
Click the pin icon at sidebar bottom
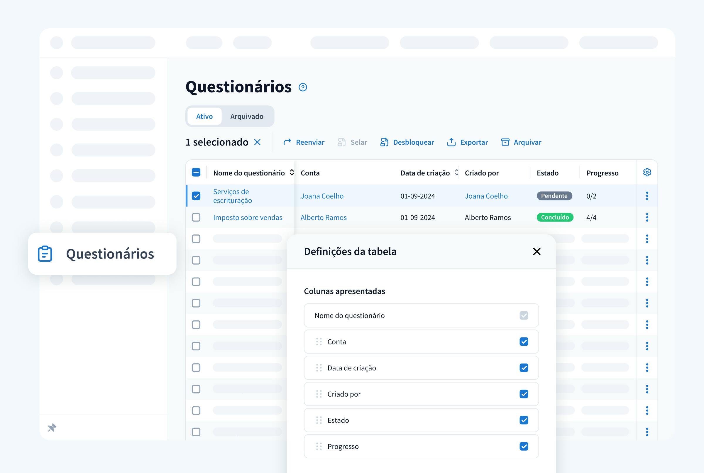click(x=52, y=428)
